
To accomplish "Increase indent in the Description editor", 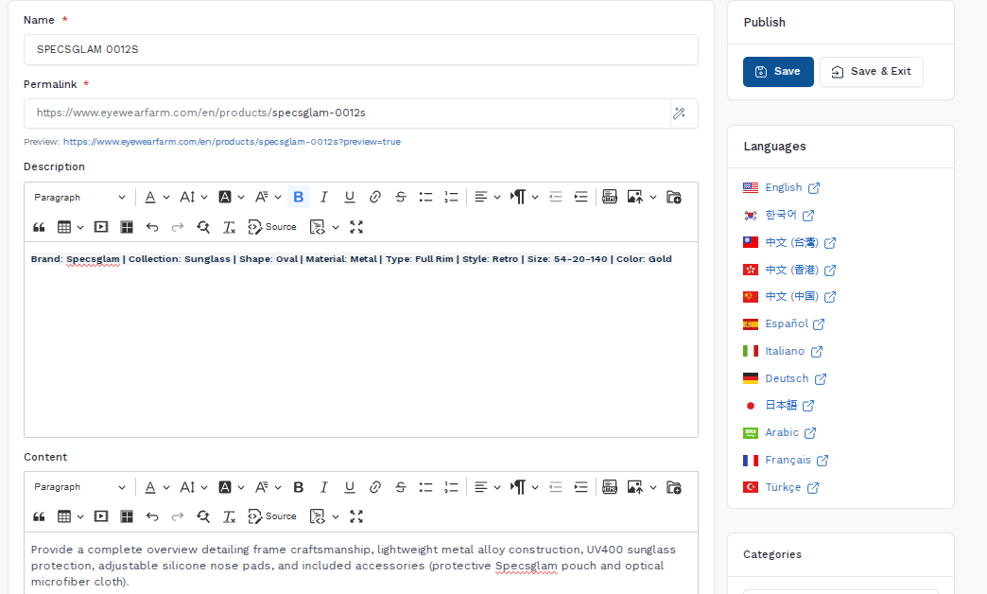I will point(581,197).
